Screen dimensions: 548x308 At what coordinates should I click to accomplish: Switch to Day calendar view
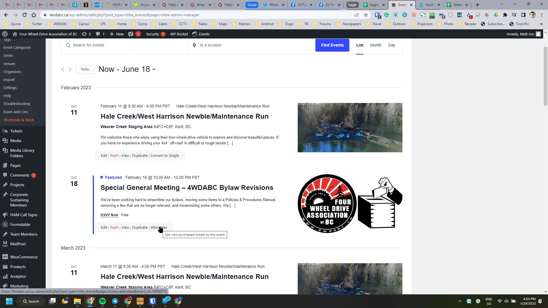pyautogui.click(x=392, y=45)
